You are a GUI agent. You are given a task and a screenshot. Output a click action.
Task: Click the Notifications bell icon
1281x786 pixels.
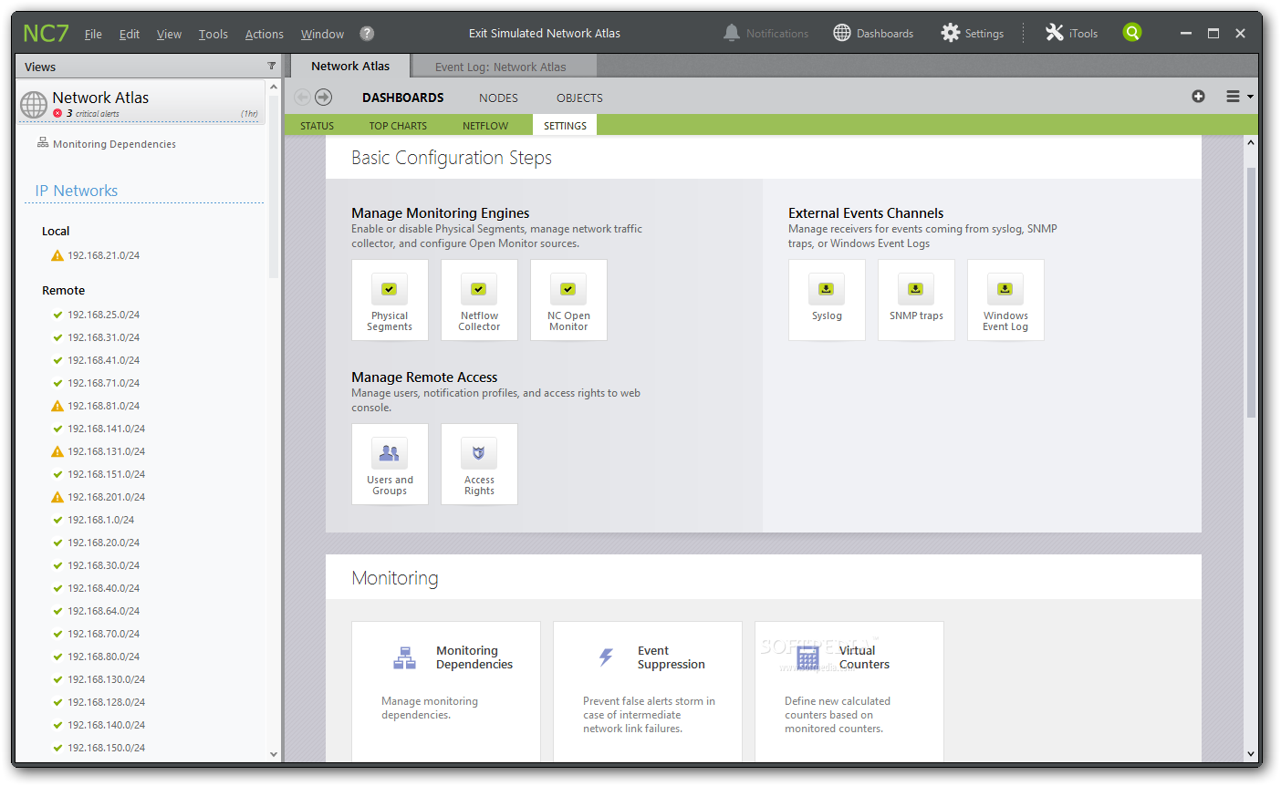[731, 33]
